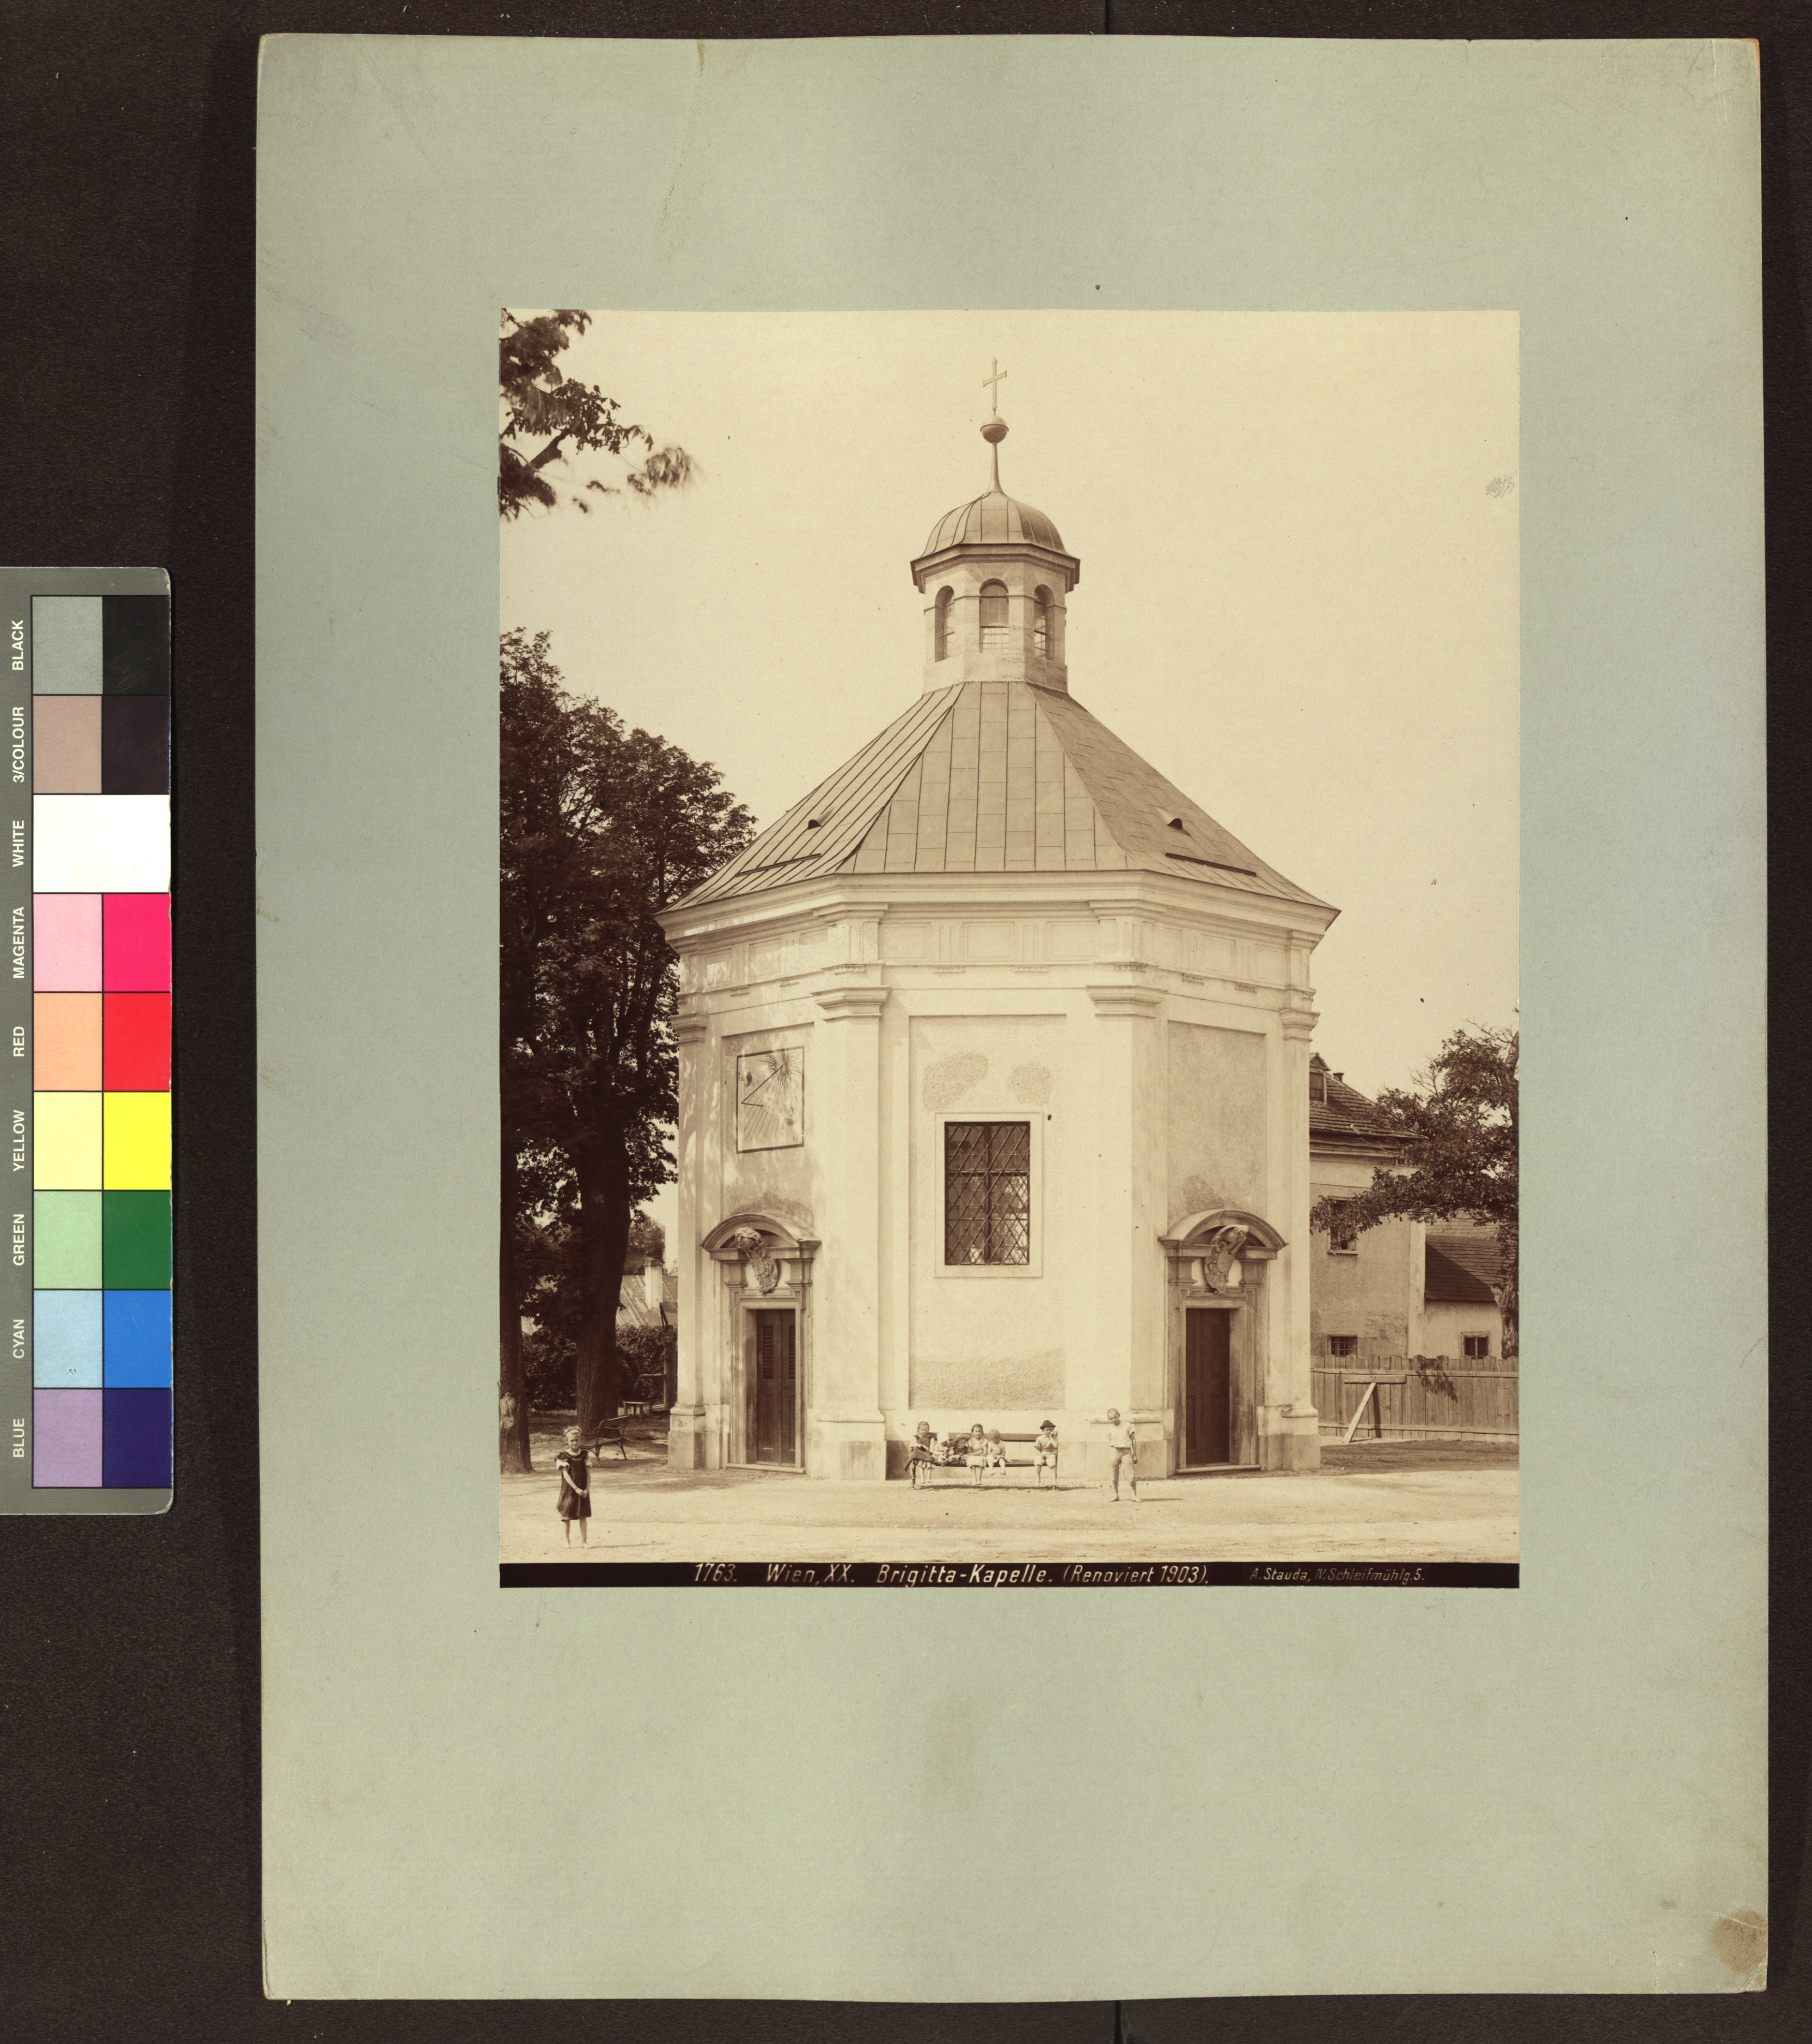The width and height of the screenshot is (1812, 2044).
Task: Click the WHITE label on the color card
Action: click(17, 843)
